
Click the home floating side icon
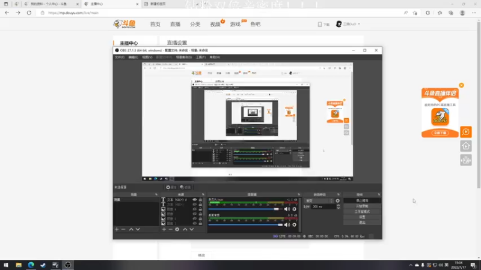point(465,146)
